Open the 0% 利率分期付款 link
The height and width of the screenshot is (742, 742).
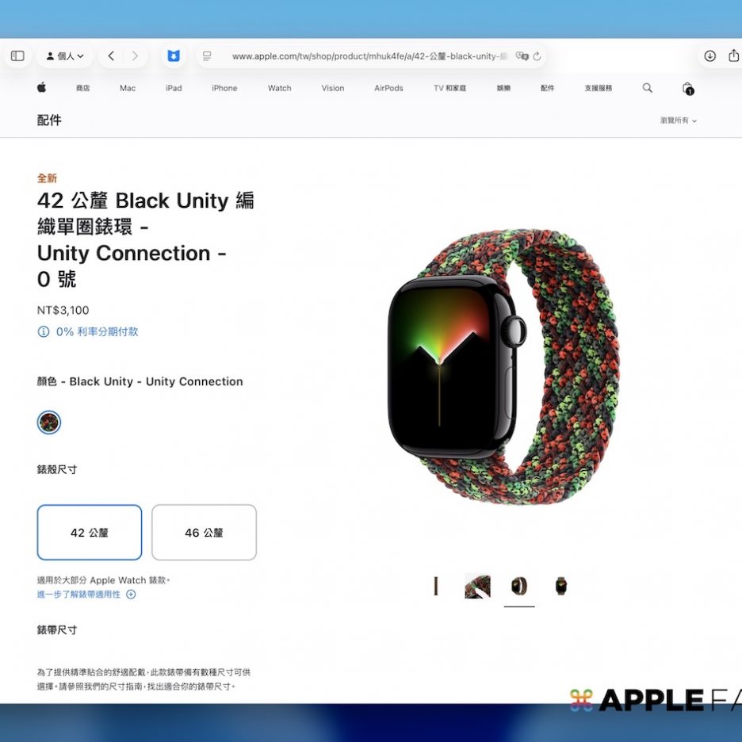click(87, 331)
